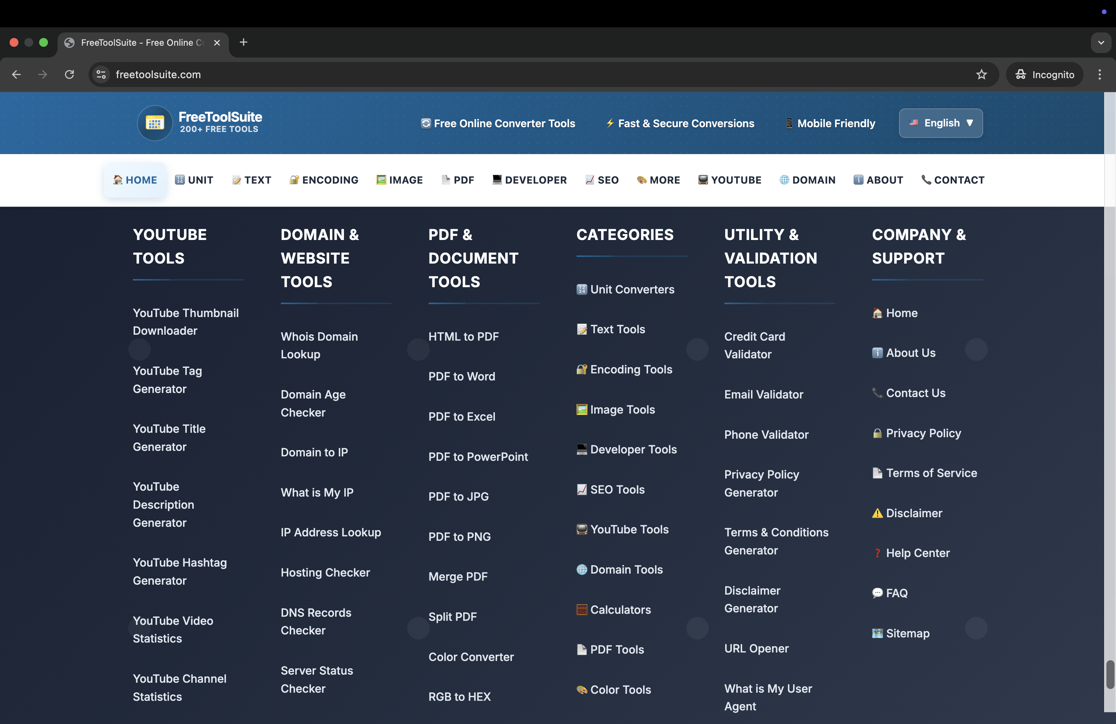Image resolution: width=1116 pixels, height=724 pixels.
Task: Select the DEVELOPER item in the navigation bar
Action: 529,180
